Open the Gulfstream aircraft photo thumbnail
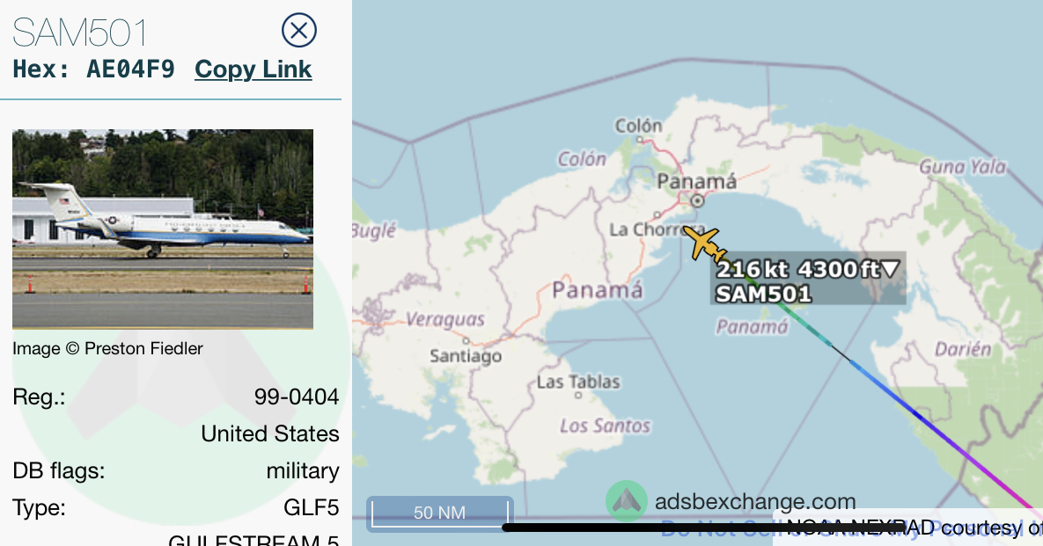The width and height of the screenshot is (1043, 546). [x=163, y=229]
